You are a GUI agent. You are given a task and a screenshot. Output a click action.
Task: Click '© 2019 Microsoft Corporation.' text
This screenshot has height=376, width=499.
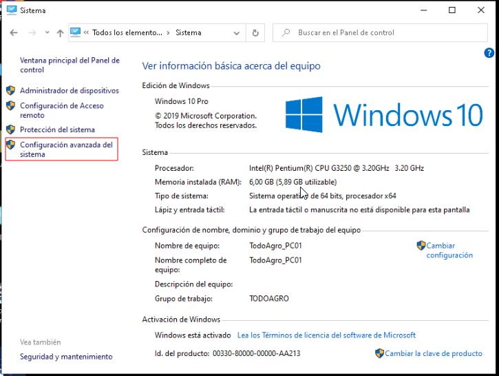tap(206, 116)
